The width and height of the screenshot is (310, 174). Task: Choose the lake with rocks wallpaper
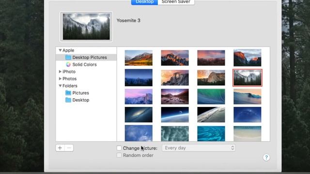tap(175, 97)
